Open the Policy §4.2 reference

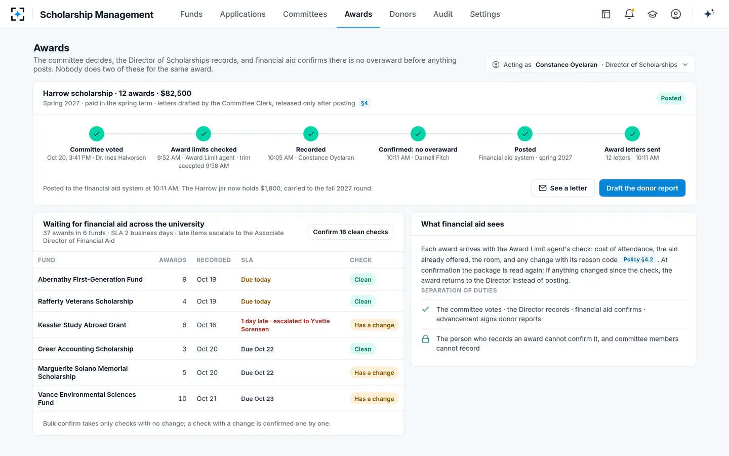[638, 260]
